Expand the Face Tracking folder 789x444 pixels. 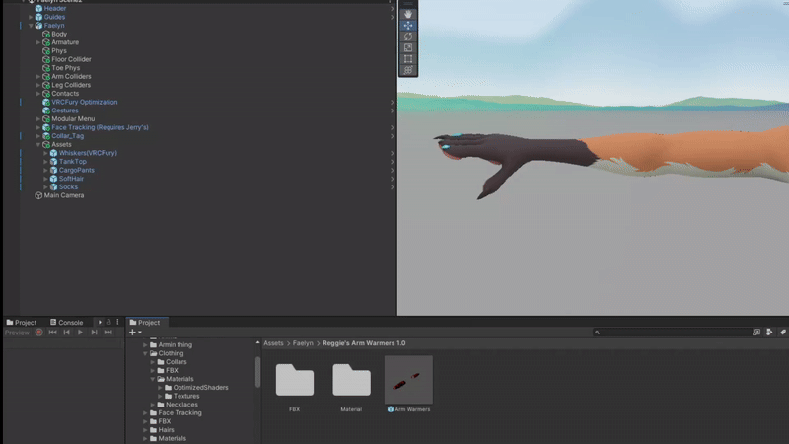click(x=145, y=412)
